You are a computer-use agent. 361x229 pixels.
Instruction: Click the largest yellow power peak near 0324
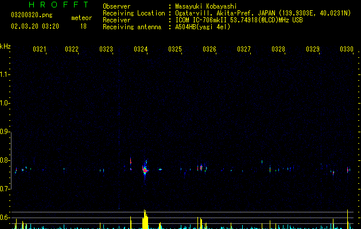pos(145,219)
